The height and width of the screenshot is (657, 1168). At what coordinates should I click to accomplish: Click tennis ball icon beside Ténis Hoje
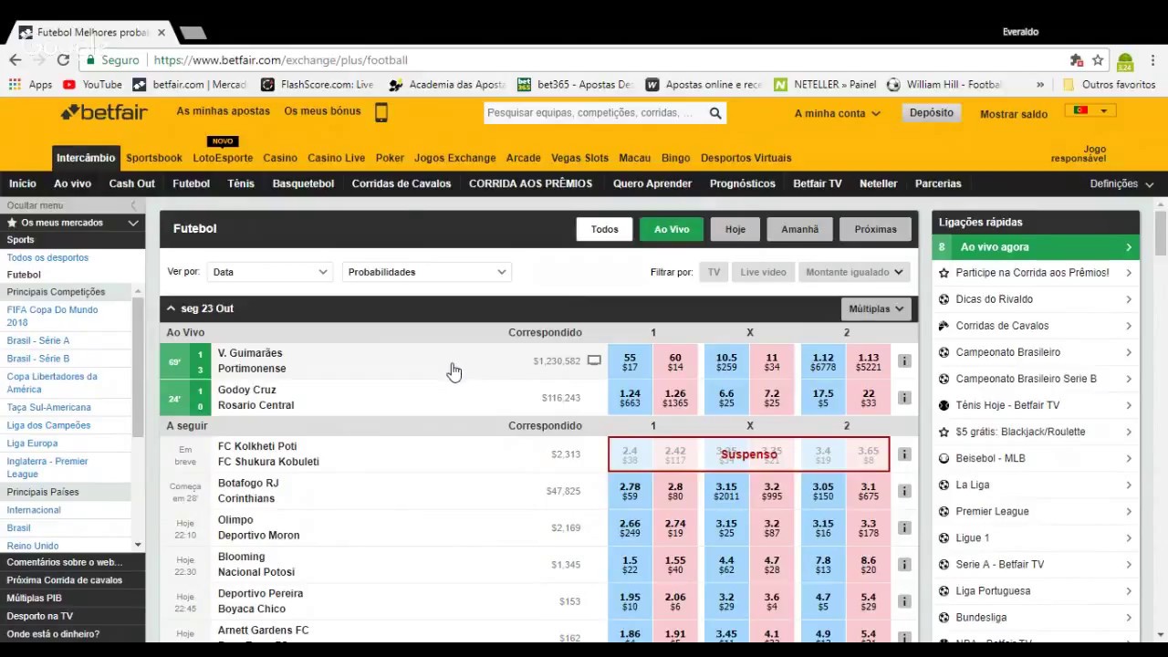944,405
